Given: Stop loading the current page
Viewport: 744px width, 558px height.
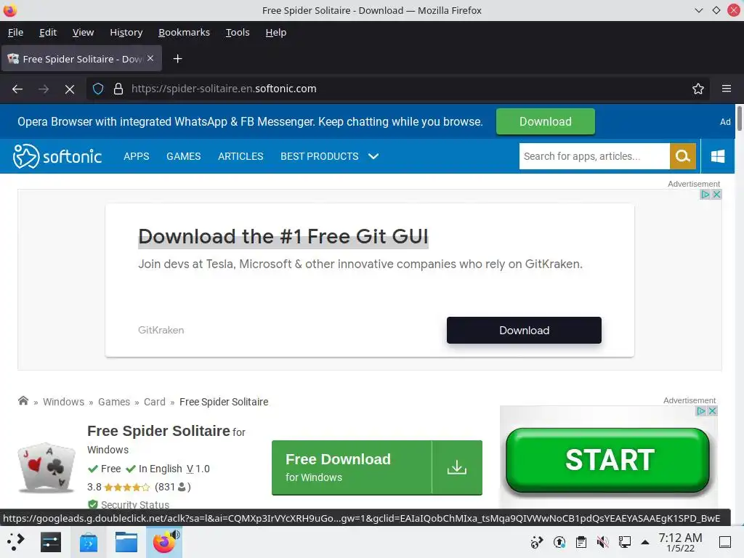Looking at the screenshot, I should coord(70,89).
